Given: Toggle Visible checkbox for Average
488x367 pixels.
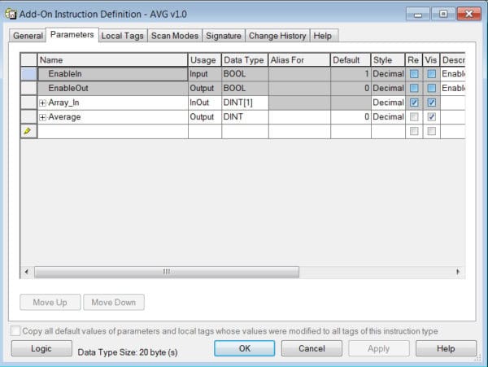Looking at the screenshot, I should pos(431,116).
